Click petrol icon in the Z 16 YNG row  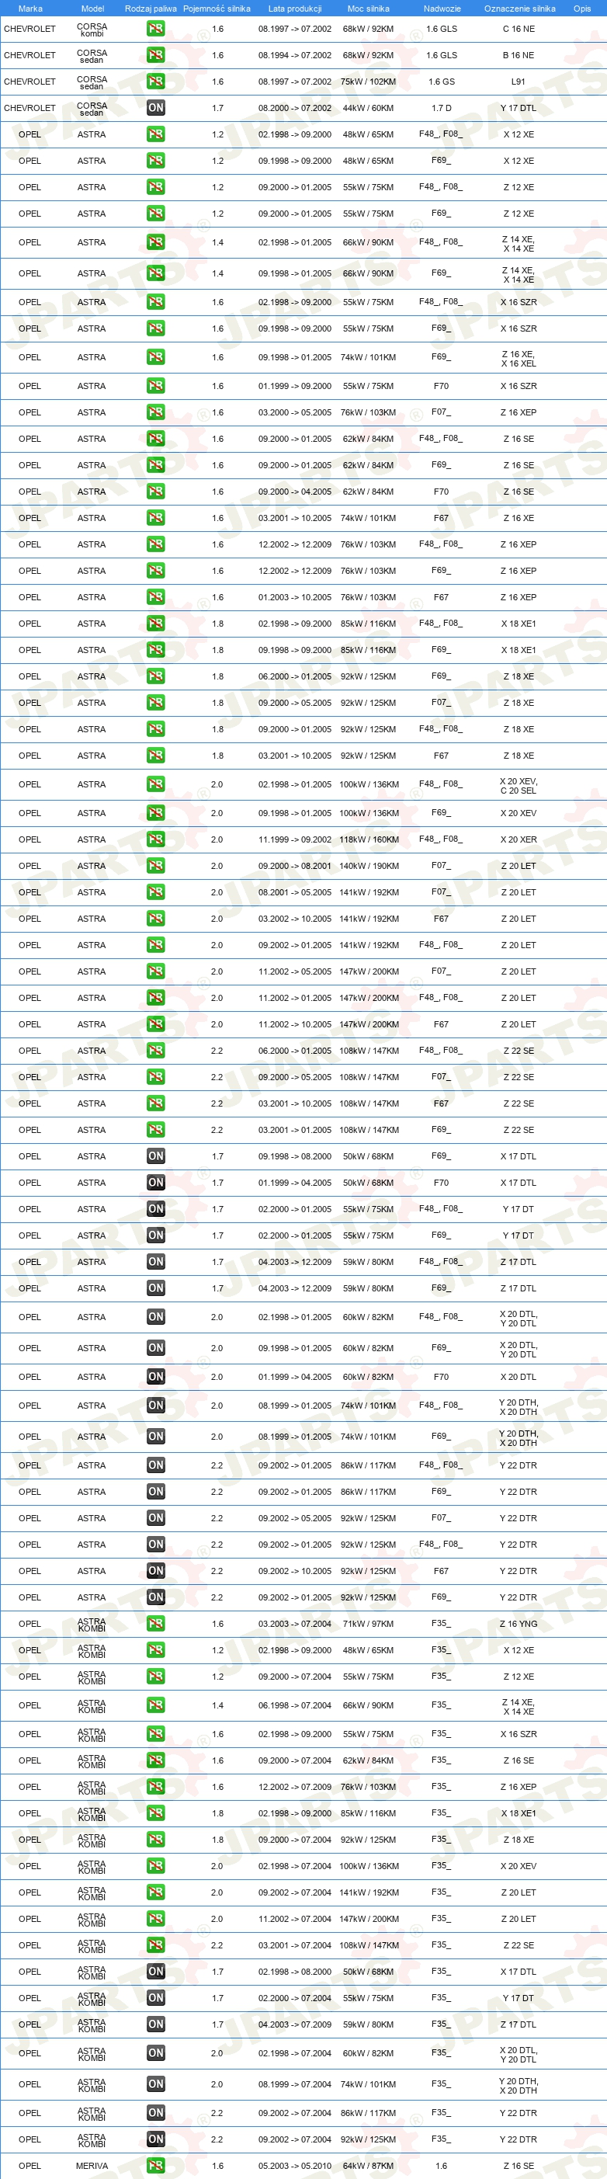(x=155, y=1623)
